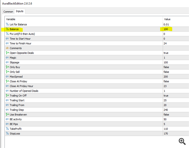Switch to the Common tab
This screenshot has width=189, height=148.
(8, 12)
